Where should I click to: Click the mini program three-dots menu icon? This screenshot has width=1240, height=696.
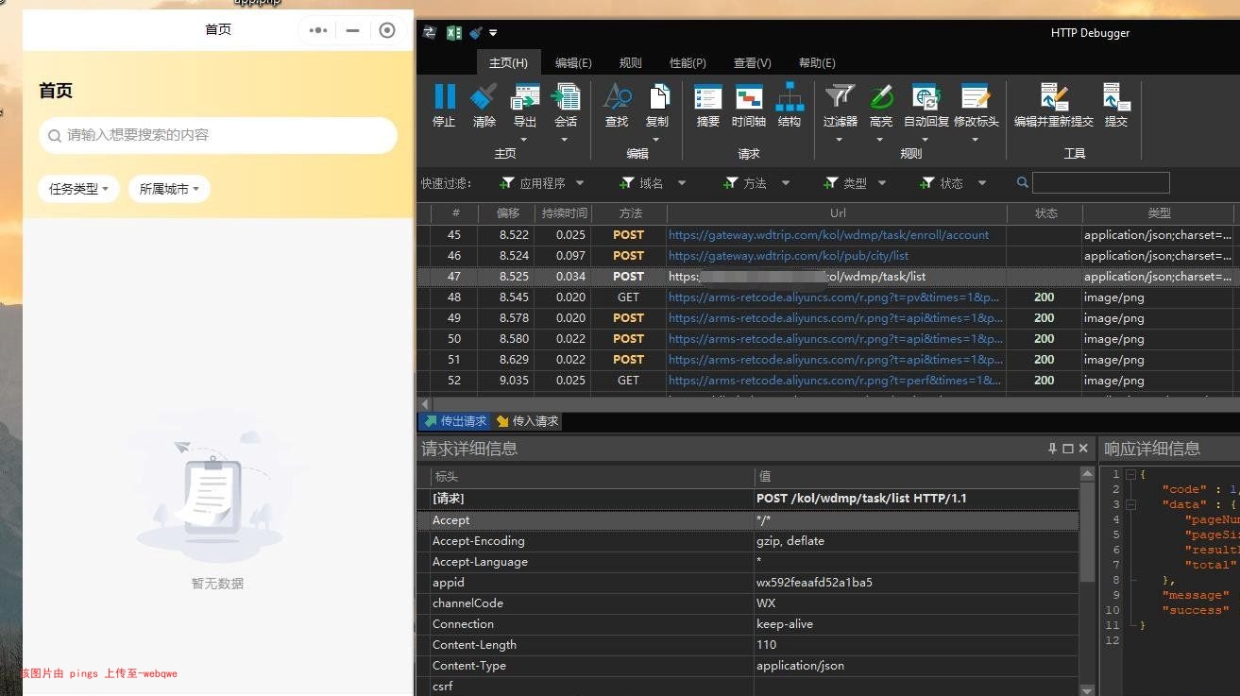(x=318, y=30)
